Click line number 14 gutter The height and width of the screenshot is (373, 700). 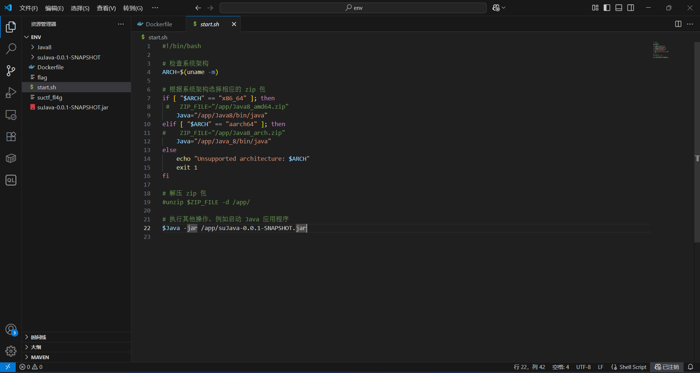pos(147,159)
